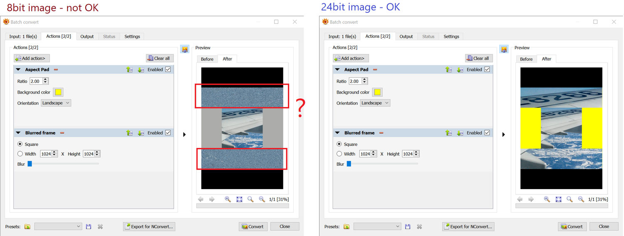Viewport: 624px width, 236px height.
Task: Click zoom out magnifier in 8bit window preview
Action: pos(262,199)
